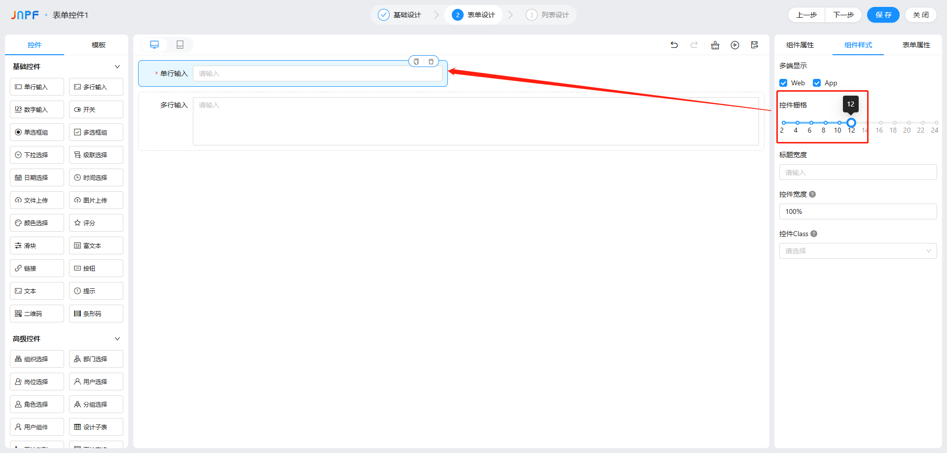Copy the selected 单行输入 component
This screenshot has height=453, width=947.
pos(416,62)
